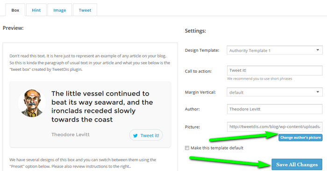Switch to the Hint tab
Image resolution: width=327 pixels, height=171 pixels.
pos(36,10)
